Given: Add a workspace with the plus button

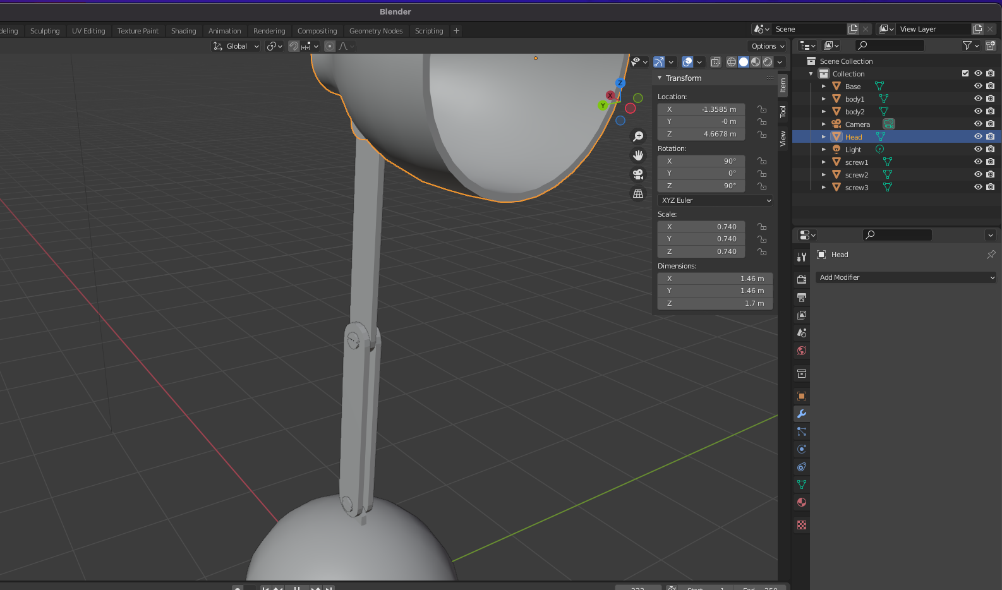Looking at the screenshot, I should pos(456,30).
